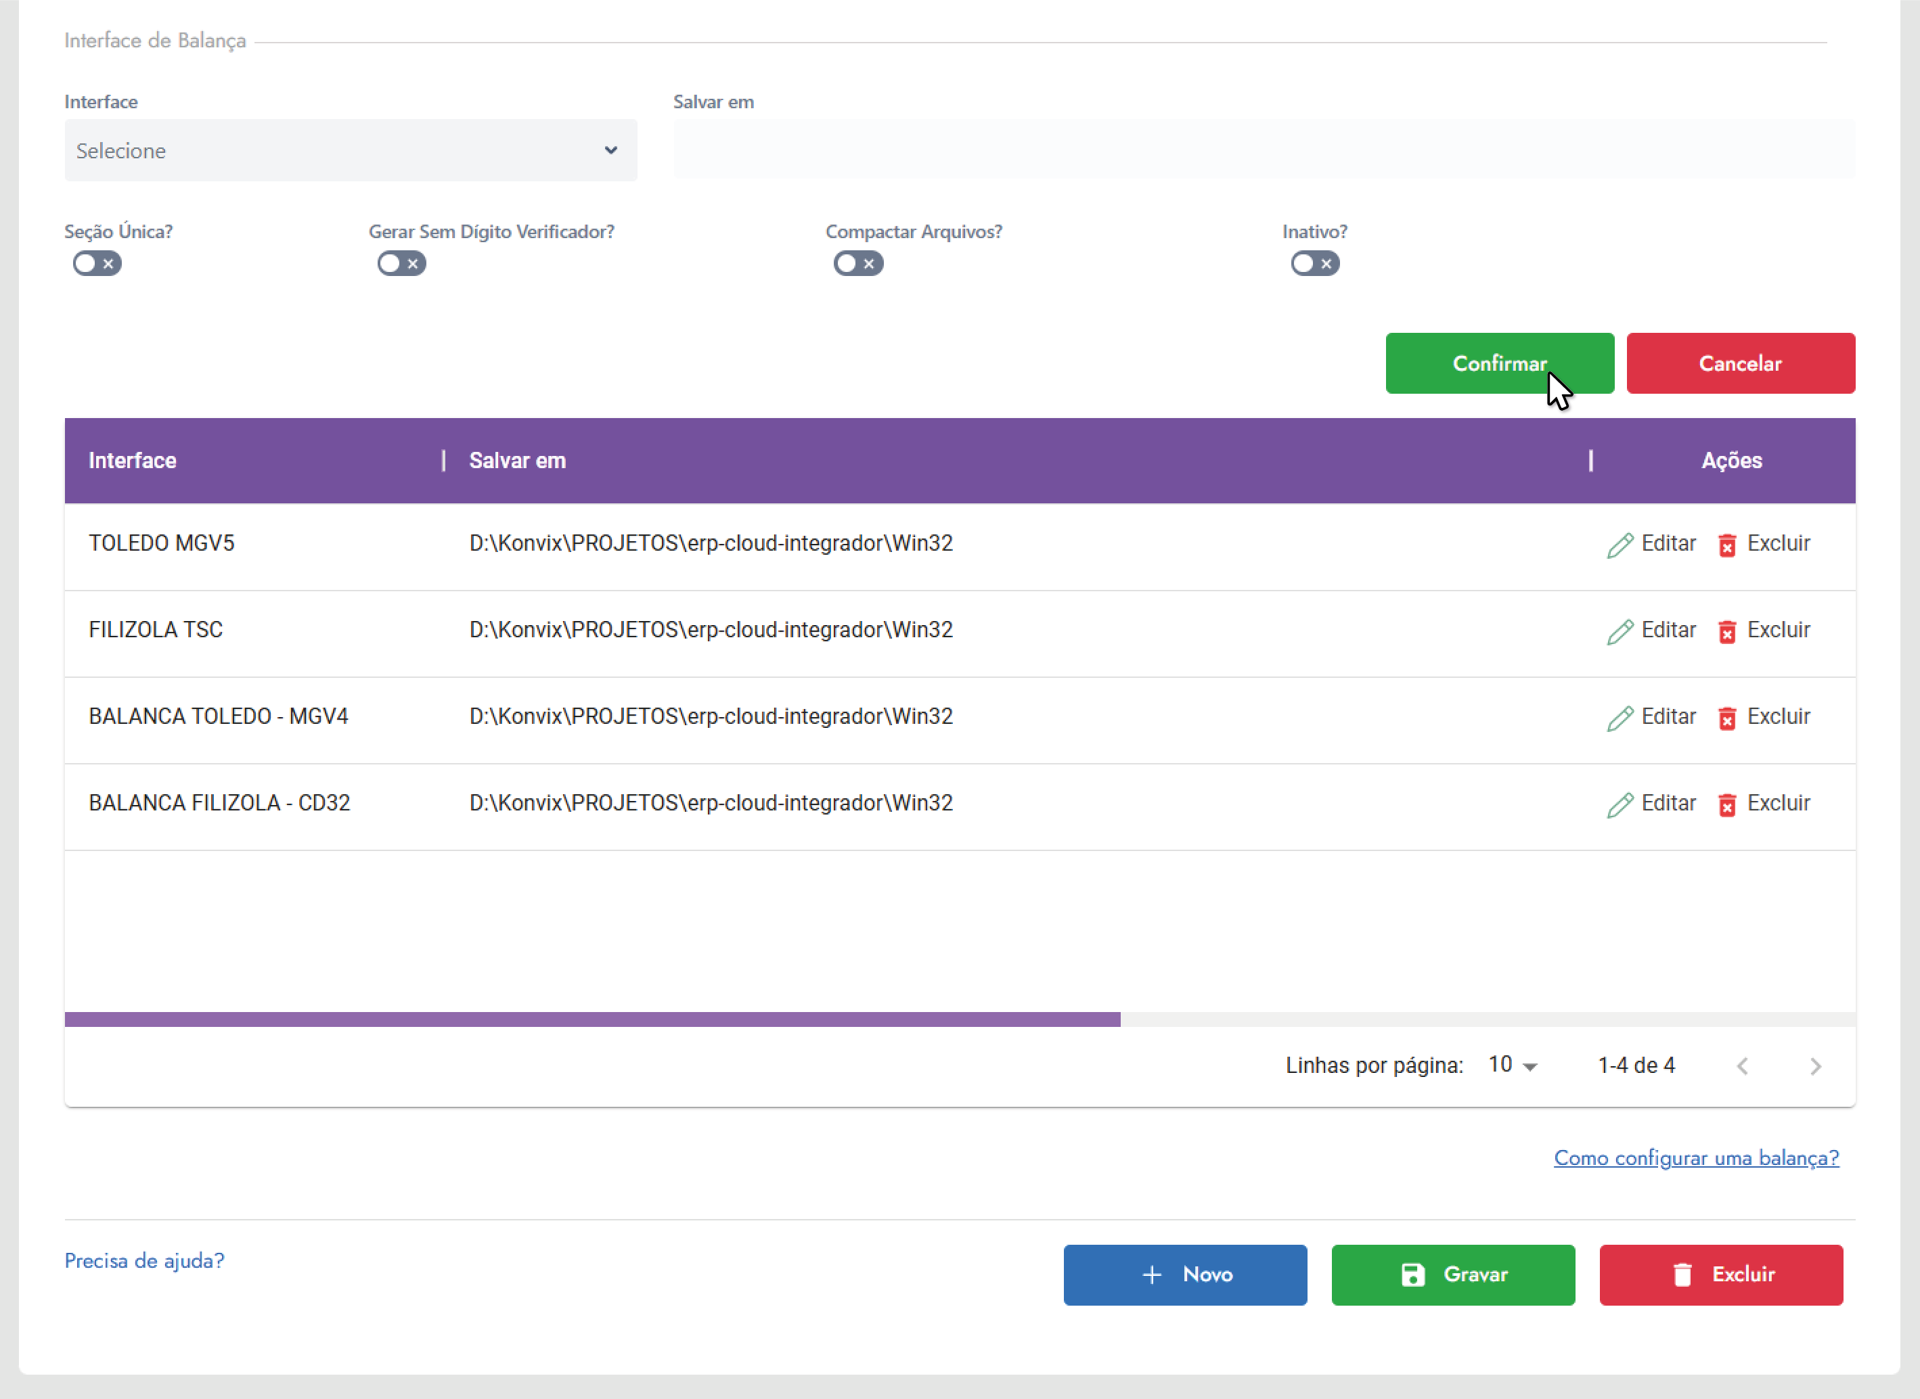
Task: Click the Editar pencil icon for FILIZOLA TSC
Action: (x=1620, y=632)
